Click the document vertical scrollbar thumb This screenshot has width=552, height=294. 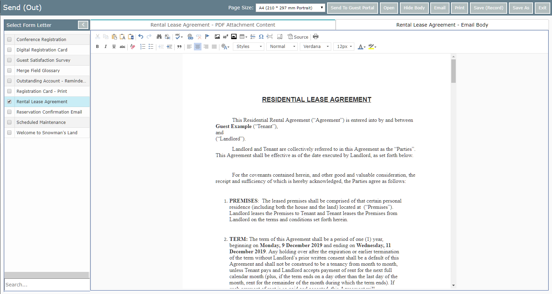coord(453,71)
